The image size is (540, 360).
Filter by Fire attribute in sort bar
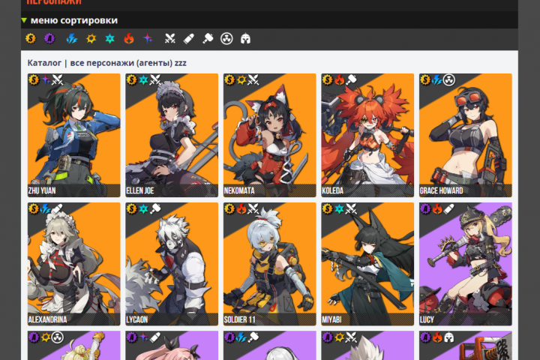pyautogui.click(x=129, y=38)
